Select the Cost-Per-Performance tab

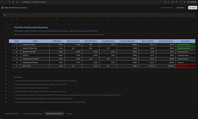[54, 113]
